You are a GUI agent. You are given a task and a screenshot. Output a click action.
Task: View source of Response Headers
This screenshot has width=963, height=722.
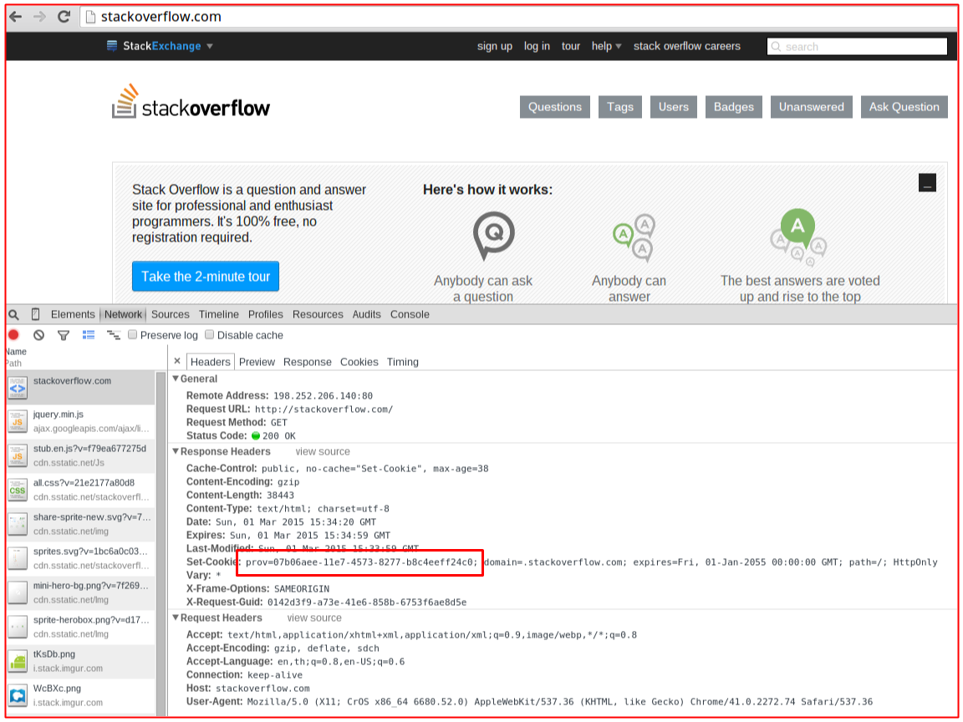click(x=323, y=451)
